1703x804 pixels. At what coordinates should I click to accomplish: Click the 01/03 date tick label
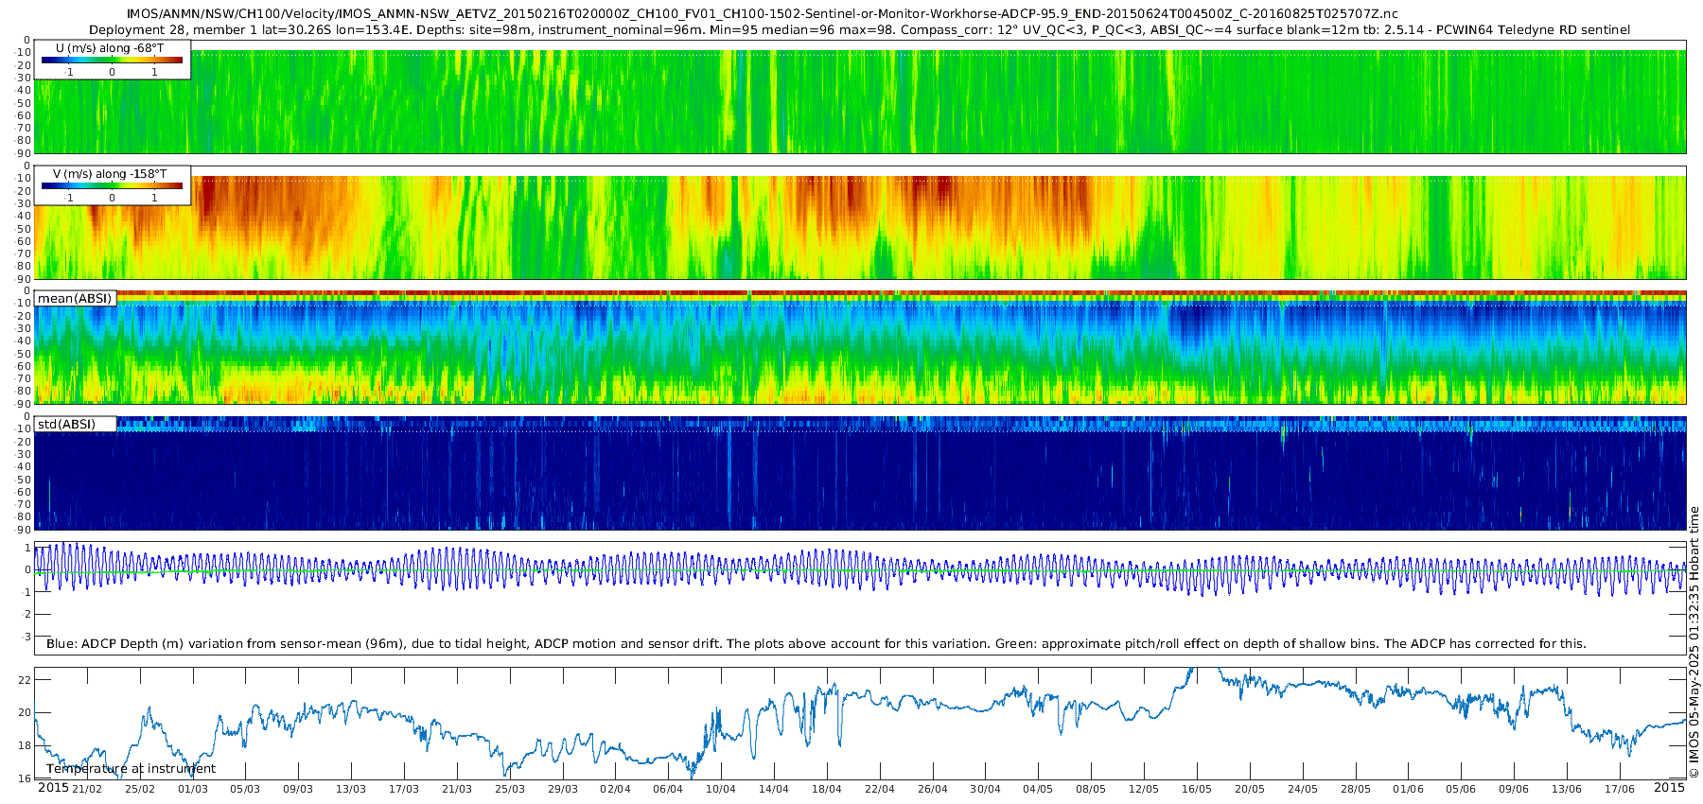192,789
